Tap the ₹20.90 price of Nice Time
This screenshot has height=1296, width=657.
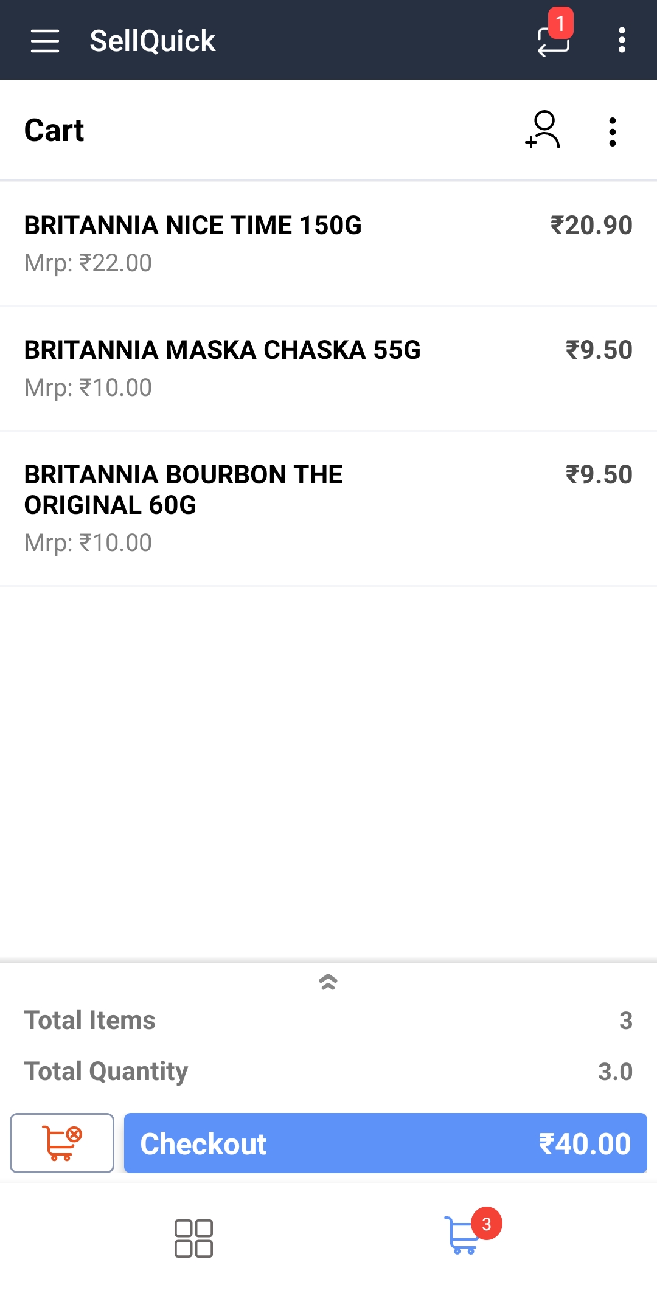(591, 226)
